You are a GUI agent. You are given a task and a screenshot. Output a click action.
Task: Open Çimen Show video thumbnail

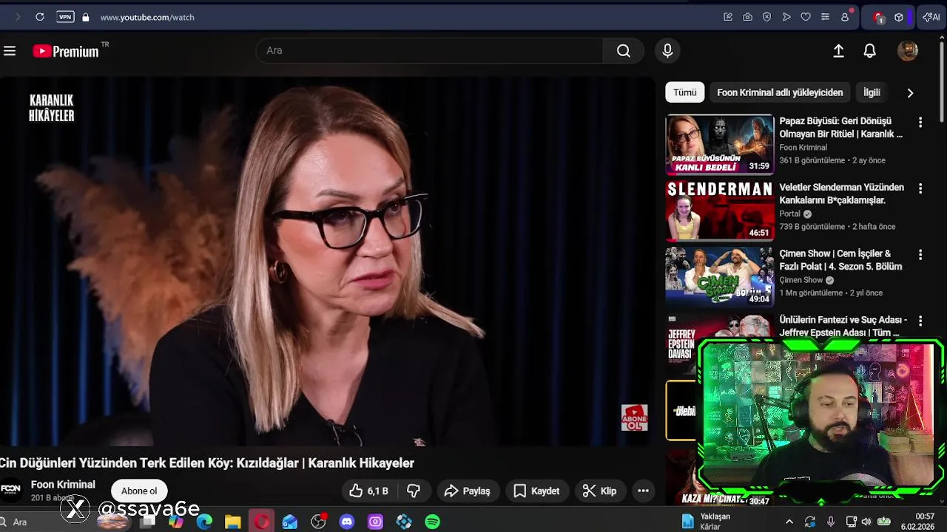pyautogui.click(x=719, y=276)
